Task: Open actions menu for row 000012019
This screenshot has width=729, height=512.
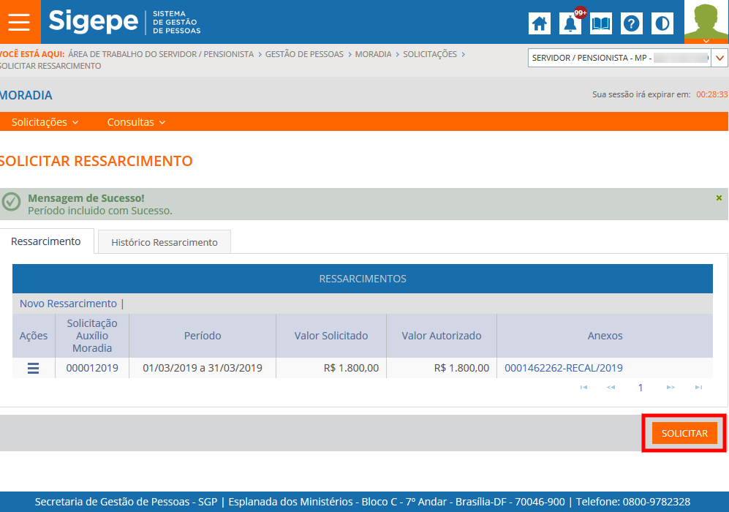Action: [x=33, y=368]
